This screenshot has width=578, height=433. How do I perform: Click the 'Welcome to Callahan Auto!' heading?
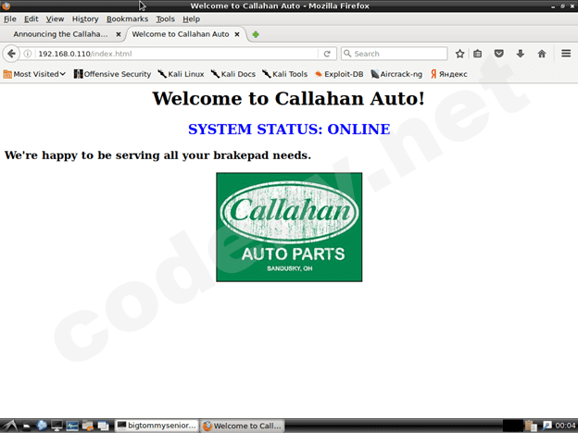click(289, 99)
